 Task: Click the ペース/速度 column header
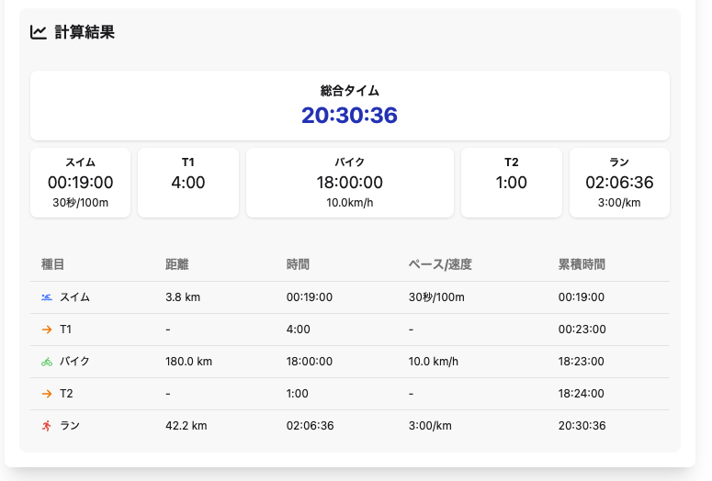coord(440,264)
